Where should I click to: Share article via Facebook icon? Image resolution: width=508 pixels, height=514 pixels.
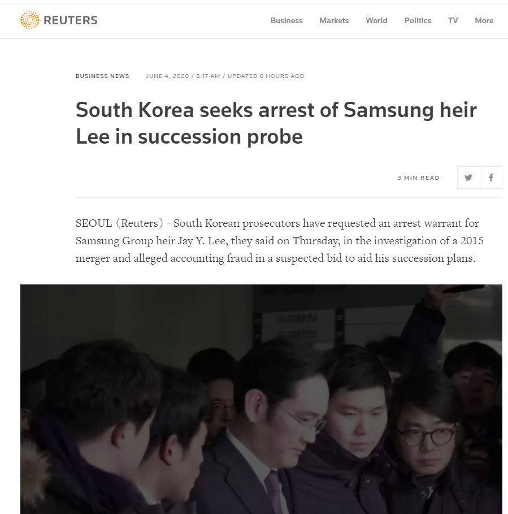point(491,178)
